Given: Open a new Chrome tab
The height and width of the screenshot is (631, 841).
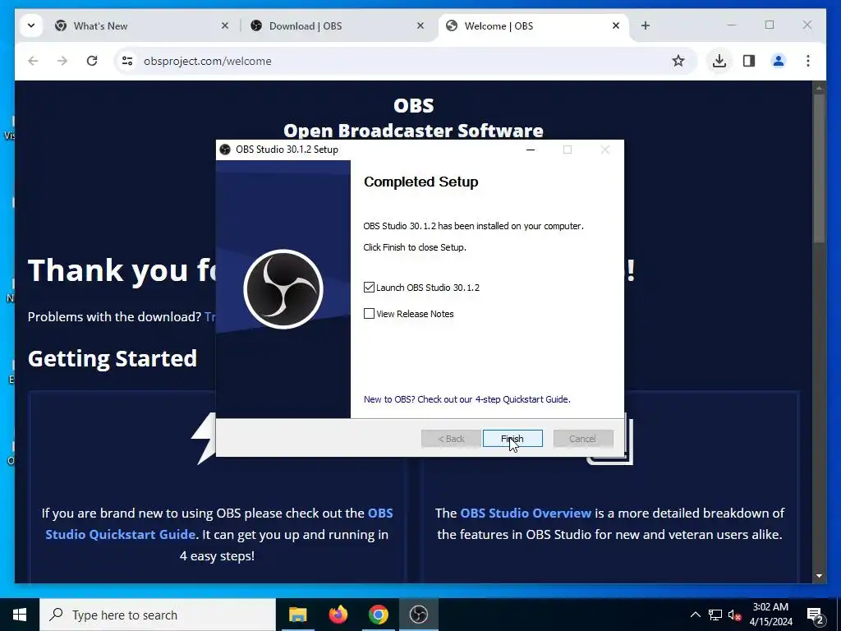Looking at the screenshot, I should (646, 25).
